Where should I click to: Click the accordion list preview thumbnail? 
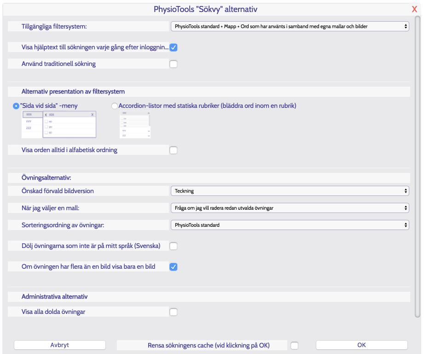pyautogui.click(x=135, y=124)
